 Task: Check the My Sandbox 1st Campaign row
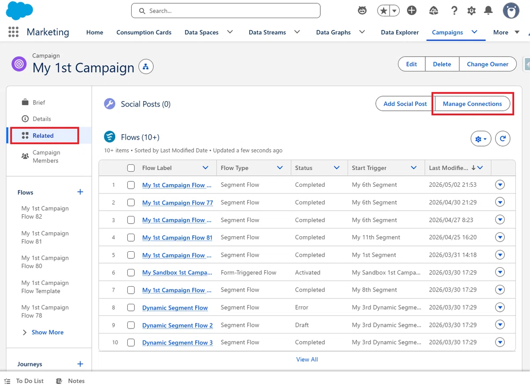tap(131, 272)
